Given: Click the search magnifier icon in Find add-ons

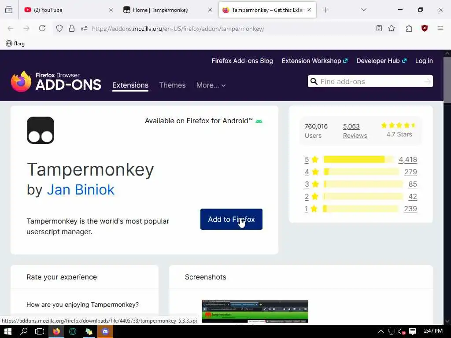Looking at the screenshot, I should coord(314,81).
